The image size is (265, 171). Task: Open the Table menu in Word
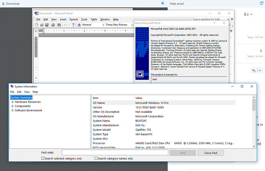click(94, 19)
